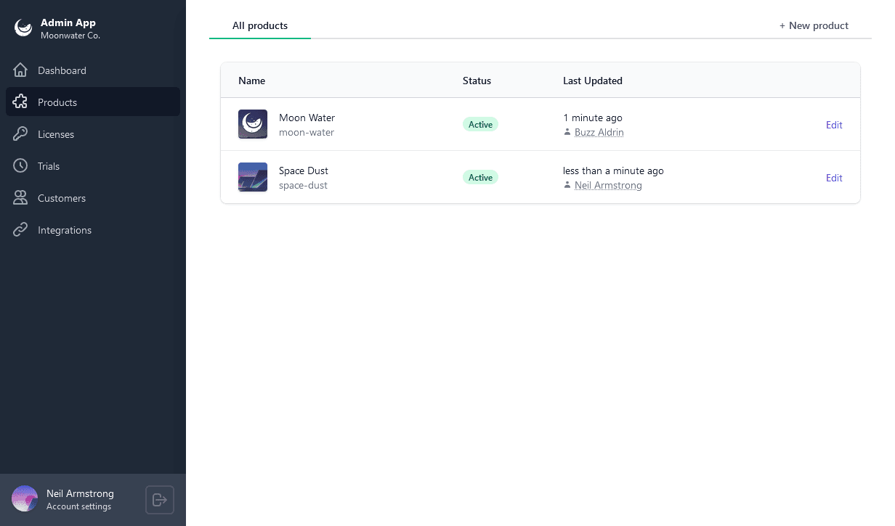Image resolution: width=895 pixels, height=526 pixels.
Task: Open Account settings in sidebar footer
Action: point(78,506)
